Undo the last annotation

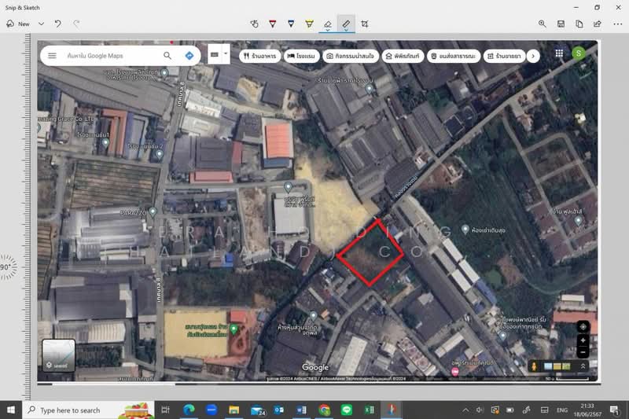58,24
